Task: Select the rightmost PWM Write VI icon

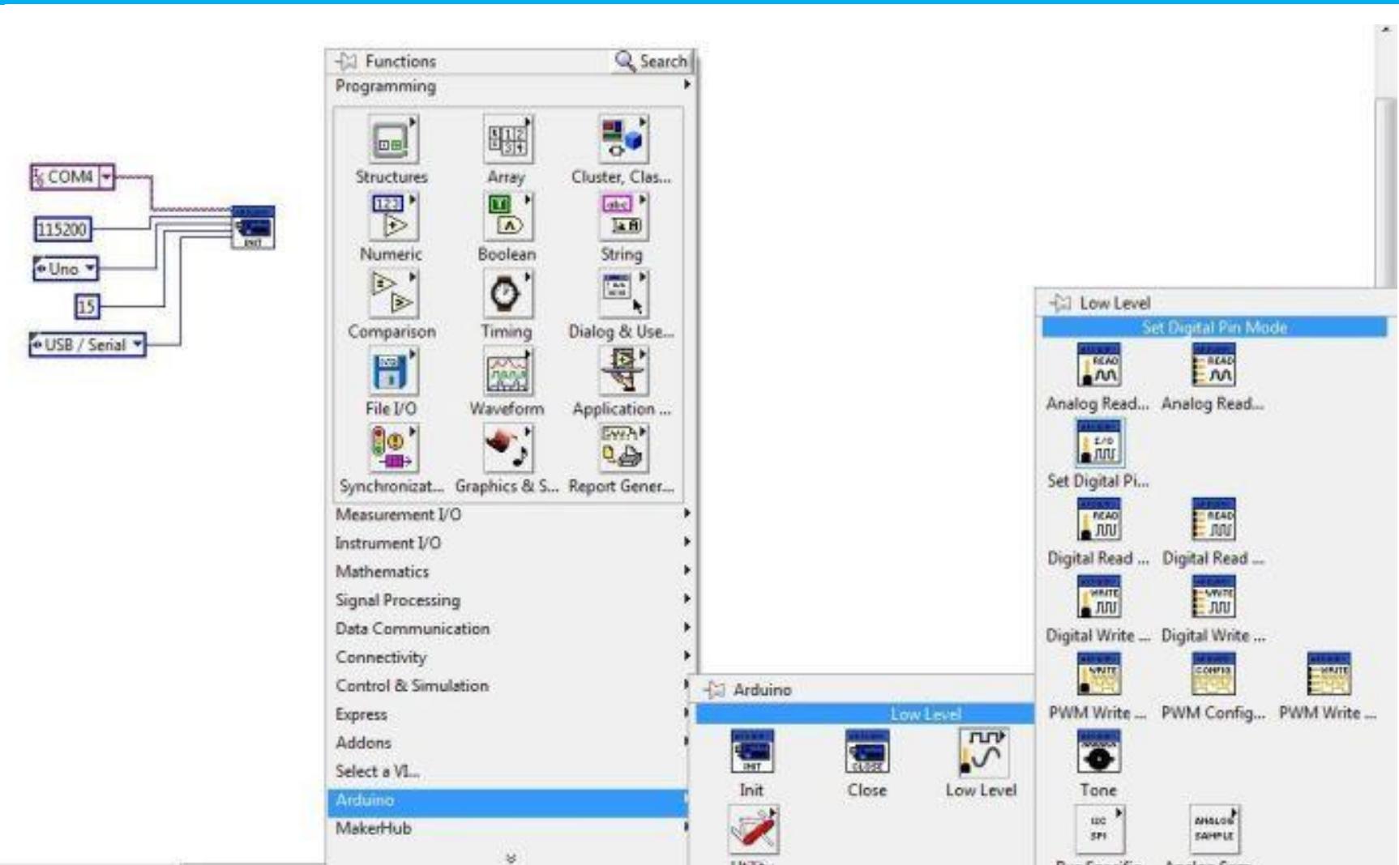Action: (x=1328, y=675)
